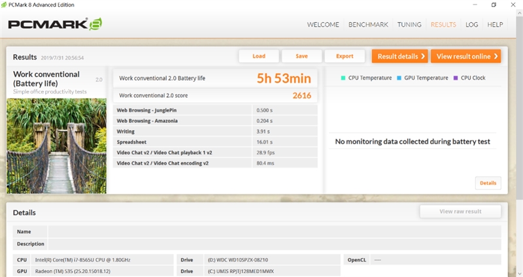
Task: Switch to the Benchmark tab
Action: click(x=369, y=25)
